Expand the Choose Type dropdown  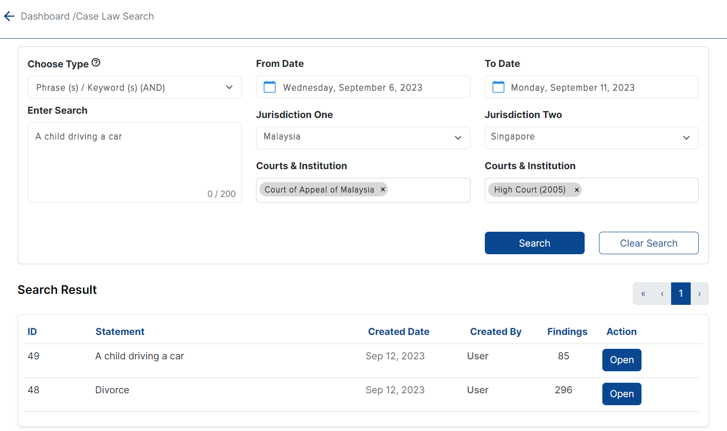pyautogui.click(x=135, y=87)
